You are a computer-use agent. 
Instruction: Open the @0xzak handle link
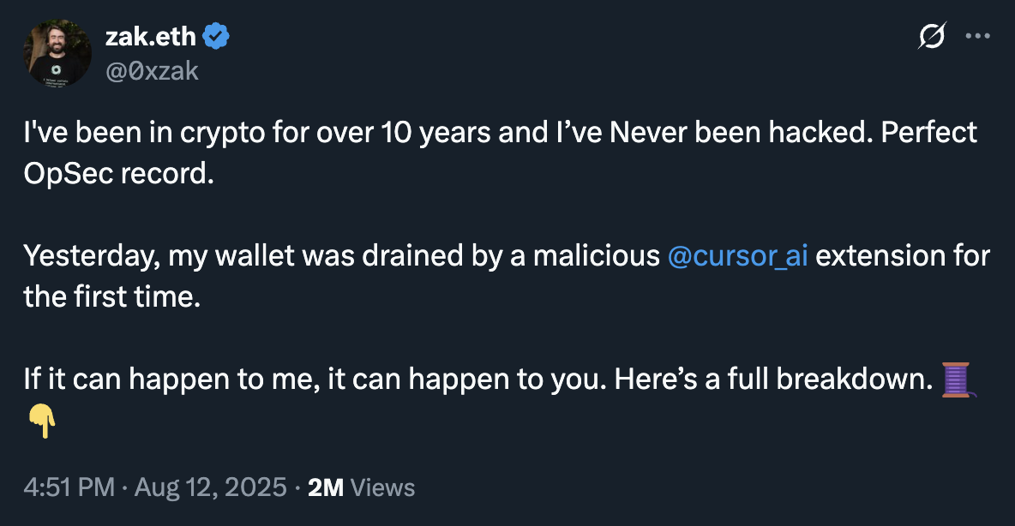[x=152, y=70]
